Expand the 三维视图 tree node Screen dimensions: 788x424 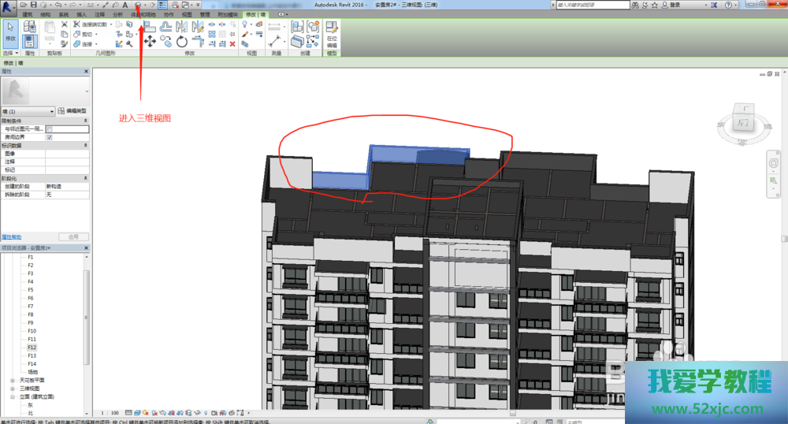pyautogui.click(x=13, y=389)
